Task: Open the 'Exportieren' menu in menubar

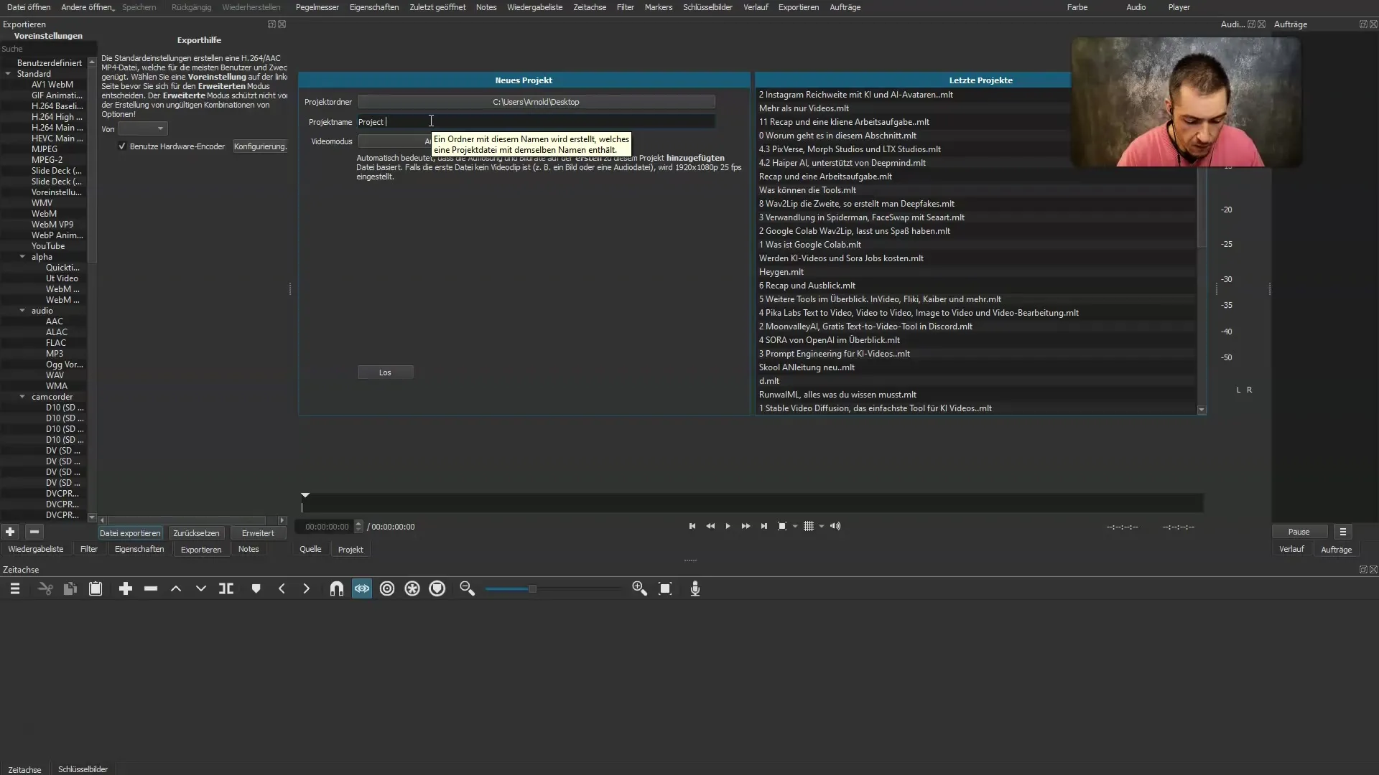Action: 797,8
